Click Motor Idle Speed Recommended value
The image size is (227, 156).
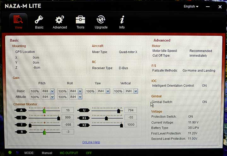pyautogui.click(x=201, y=51)
